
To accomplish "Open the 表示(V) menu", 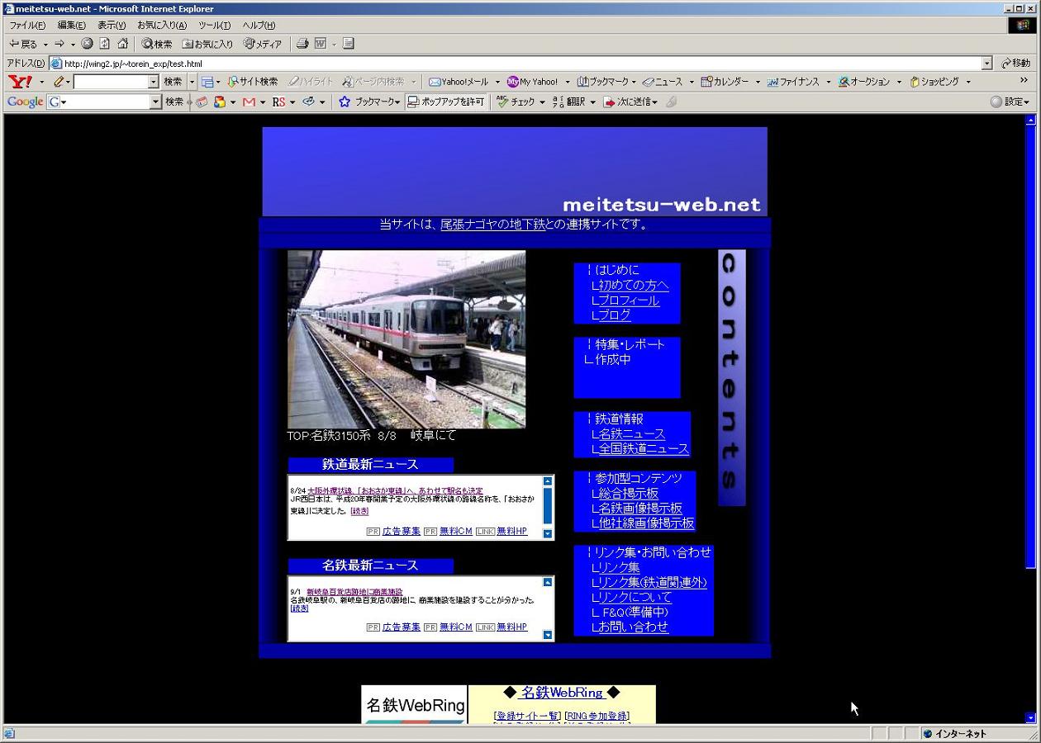I will [x=112, y=26].
